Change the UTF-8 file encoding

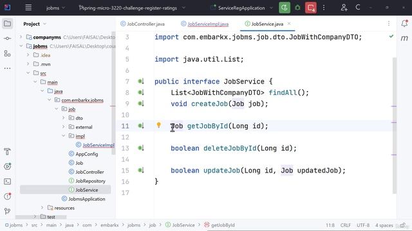(363, 225)
